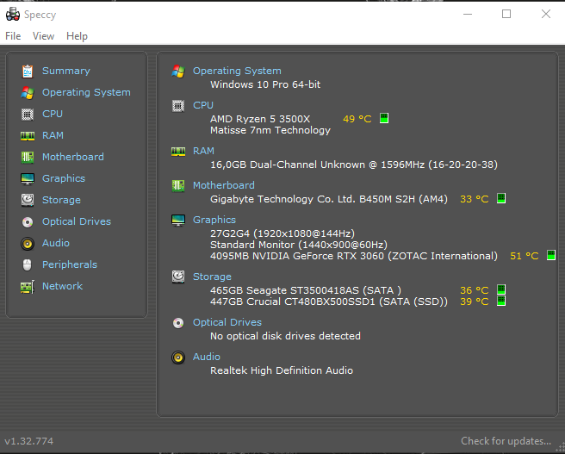Open the Operating System heading link
The image size is (565, 454).
237,71
